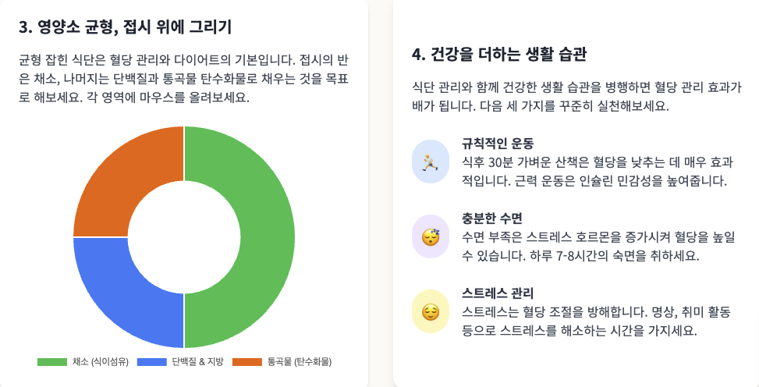Screen dimensions: 759x387
Task: Click the 충분한 수면 heading
Action: (491, 218)
